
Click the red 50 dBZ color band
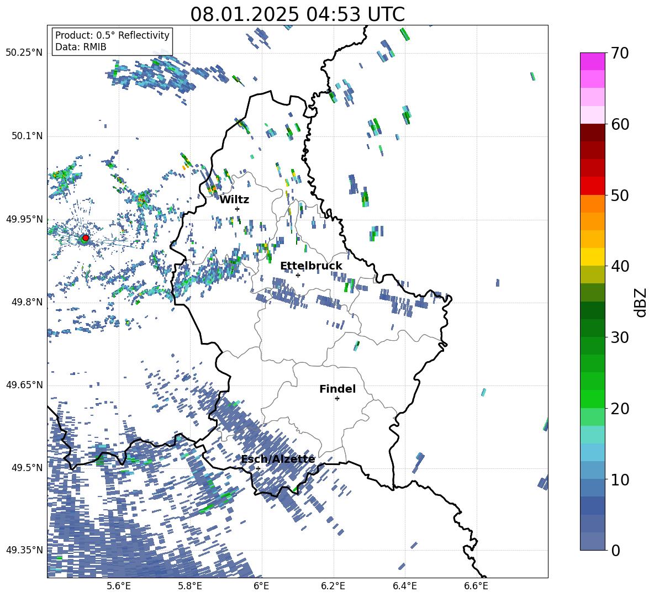(x=592, y=186)
